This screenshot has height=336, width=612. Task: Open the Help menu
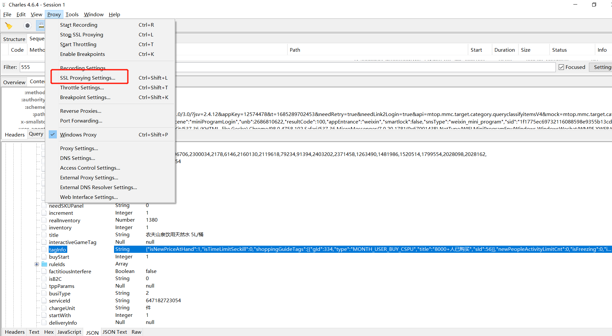point(114,15)
